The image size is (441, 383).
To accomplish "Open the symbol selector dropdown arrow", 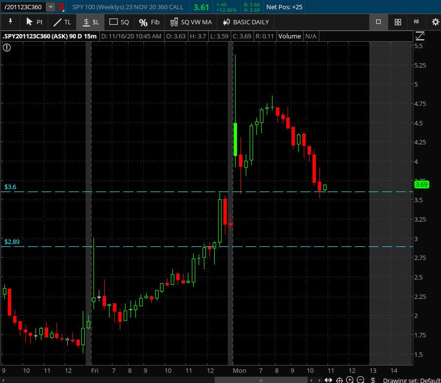I will click(50, 7).
